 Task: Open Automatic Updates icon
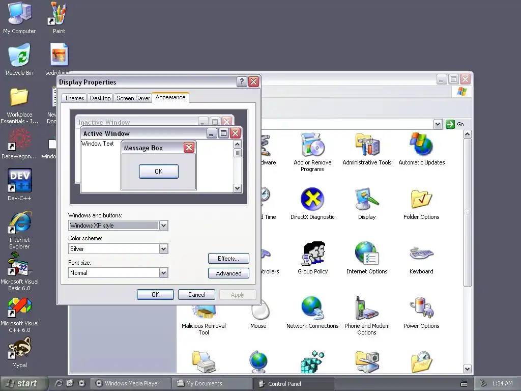click(x=421, y=149)
